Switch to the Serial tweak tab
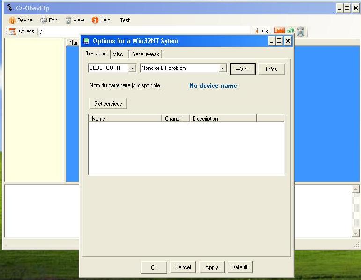This screenshot has width=361, height=280. [x=146, y=54]
